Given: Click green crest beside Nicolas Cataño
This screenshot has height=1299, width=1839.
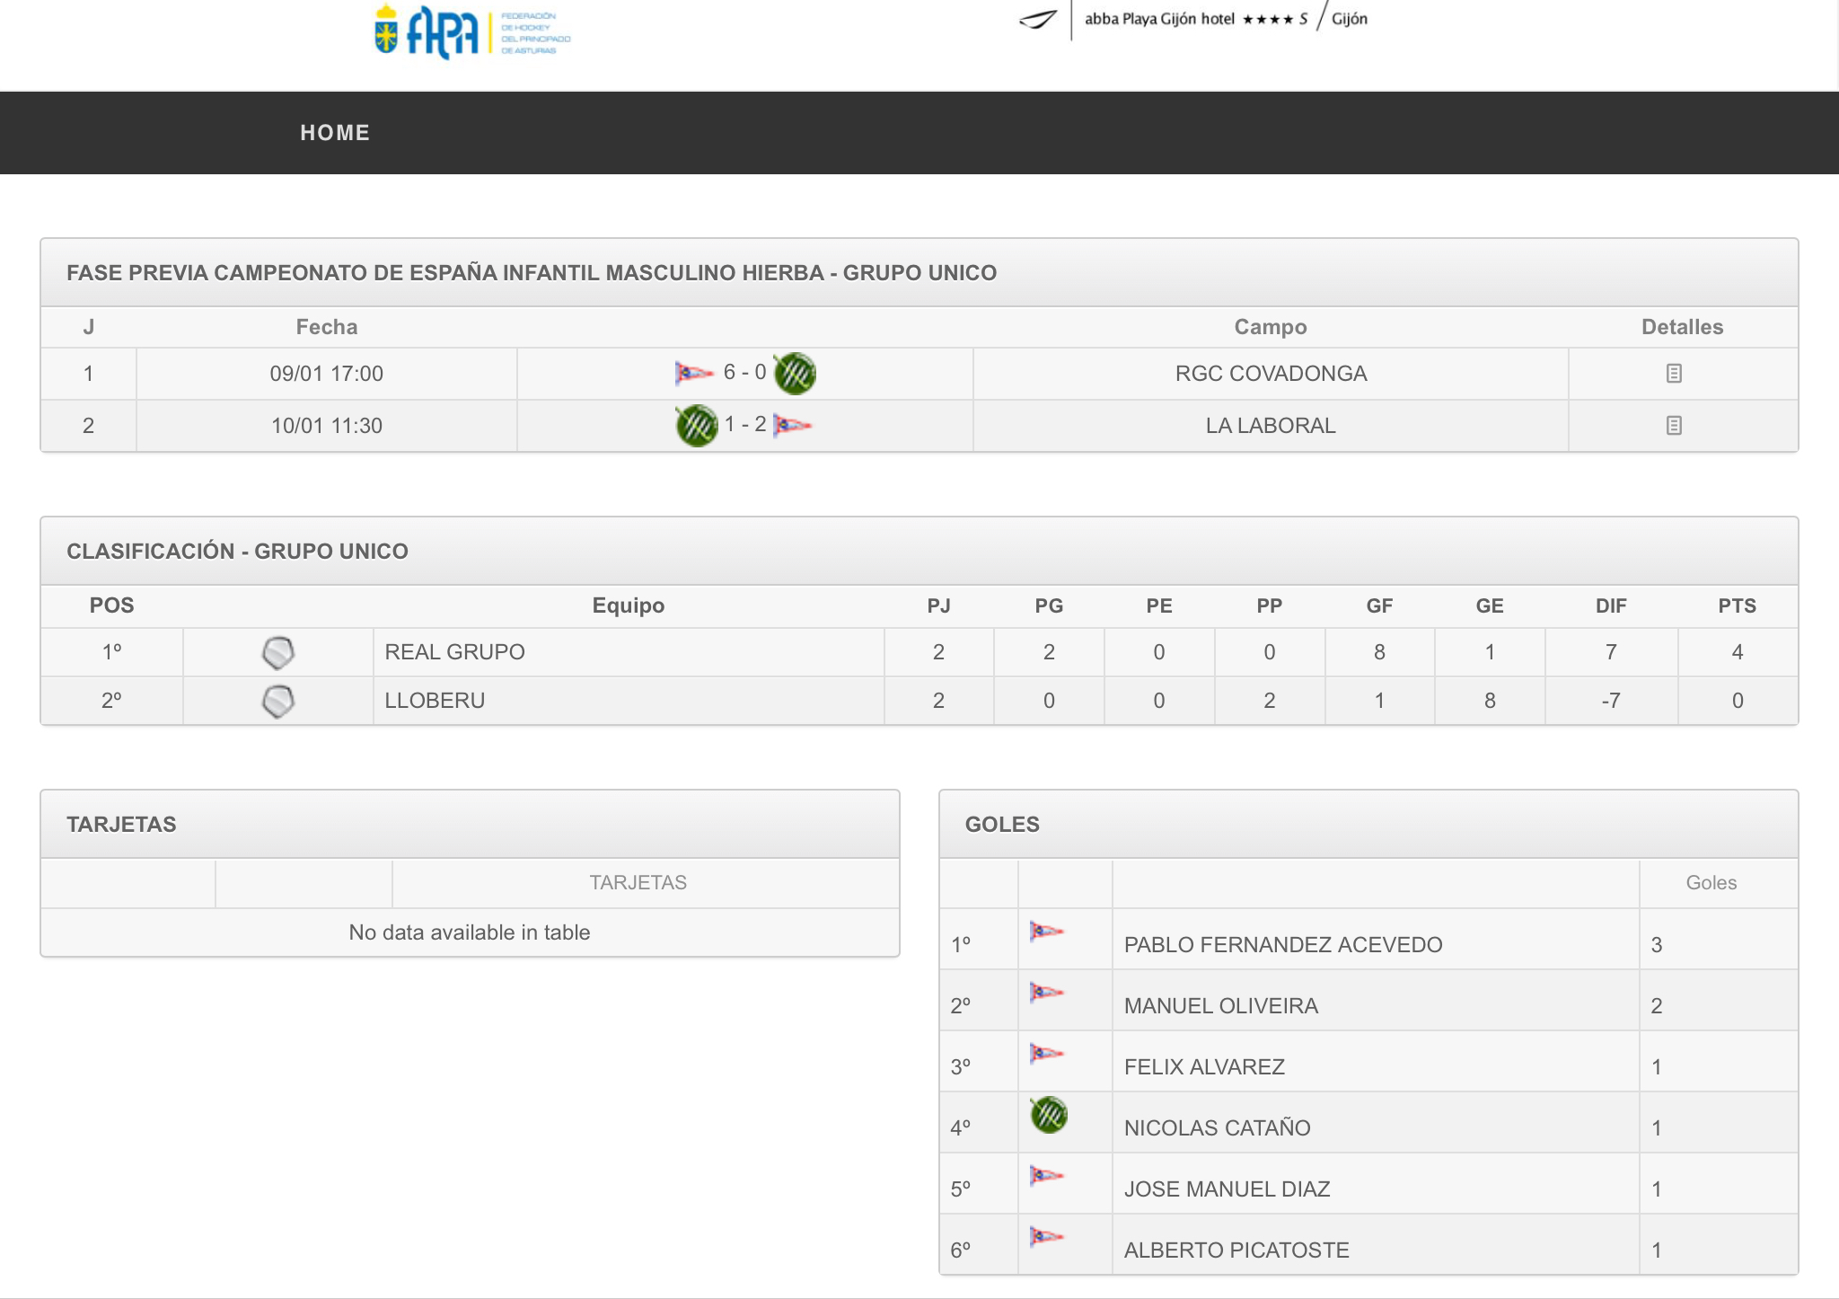Looking at the screenshot, I should [1048, 1115].
